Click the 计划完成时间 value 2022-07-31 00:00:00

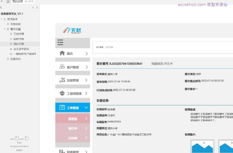click(124, 90)
